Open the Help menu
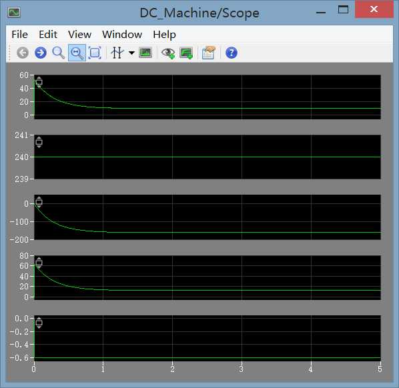Screen dimensions: 399x388 (164, 35)
